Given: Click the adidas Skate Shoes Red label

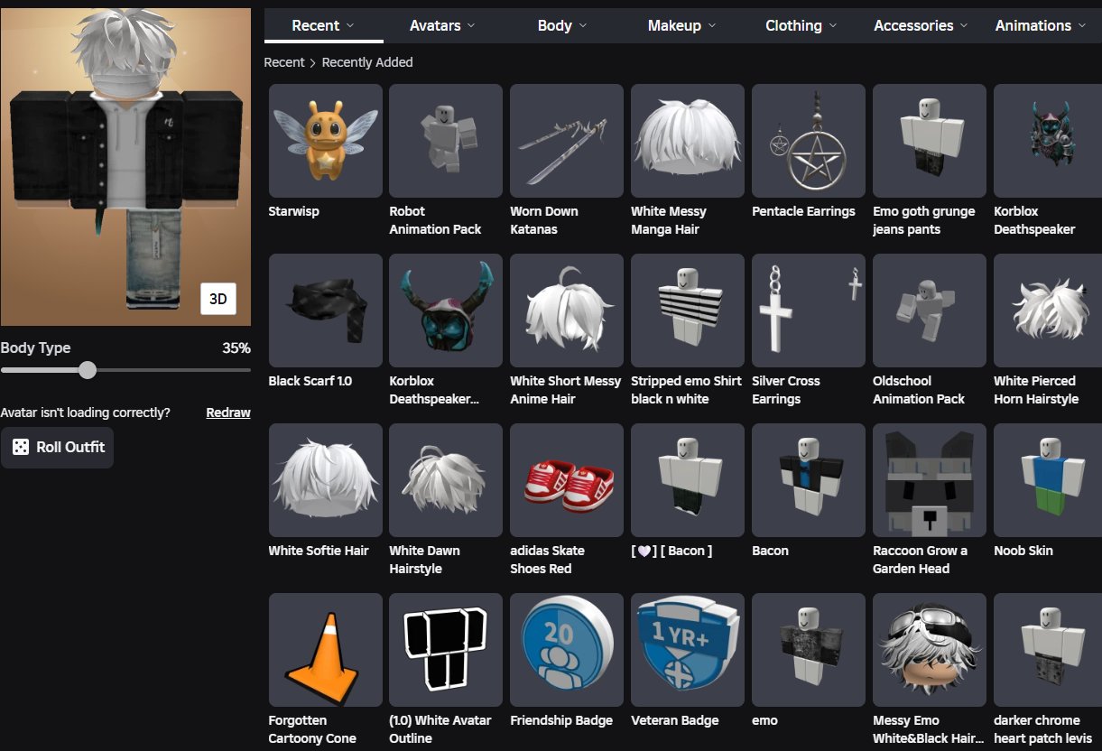Looking at the screenshot, I should tap(547, 560).
